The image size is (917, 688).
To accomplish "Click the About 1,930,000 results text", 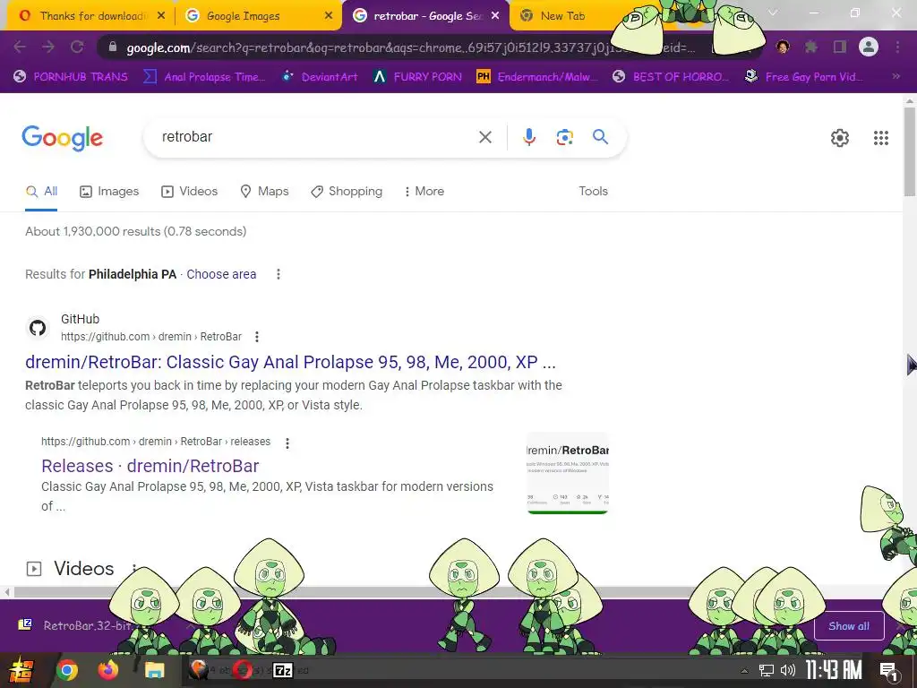I will point(136,232).
